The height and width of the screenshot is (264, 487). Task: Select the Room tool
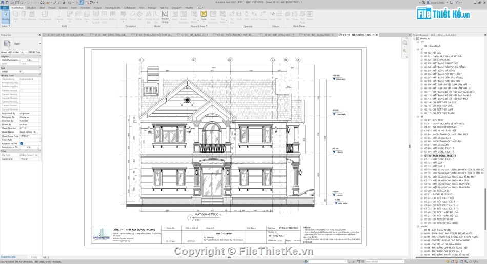[x=175, y=16]
